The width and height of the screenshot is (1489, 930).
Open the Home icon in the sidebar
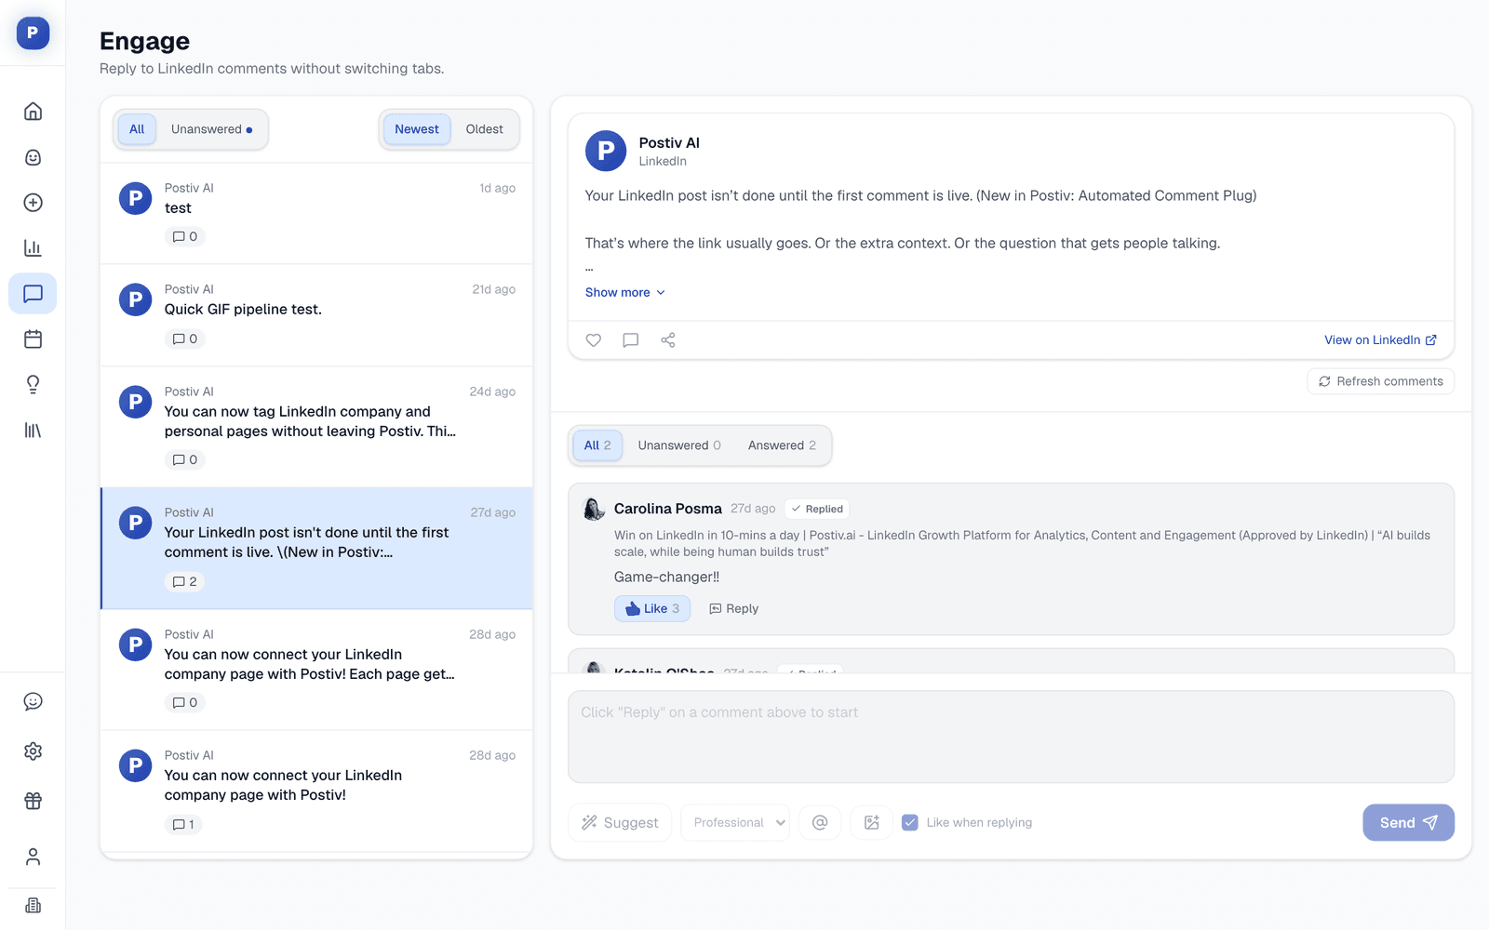[x=33, y=112]
